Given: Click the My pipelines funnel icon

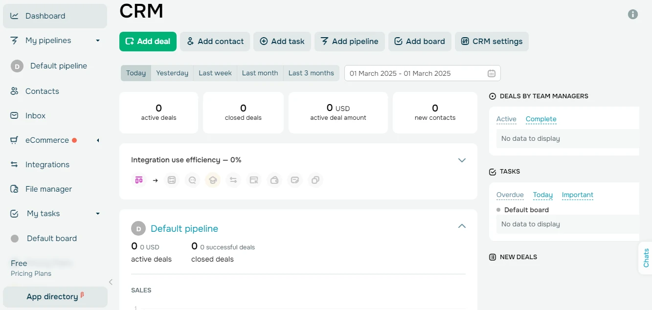Looking at the screenshot, I should (x=15, y=40).
